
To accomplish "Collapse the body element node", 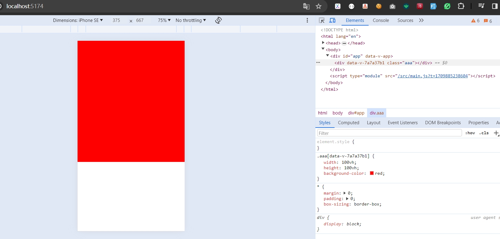I will [323, 49].
